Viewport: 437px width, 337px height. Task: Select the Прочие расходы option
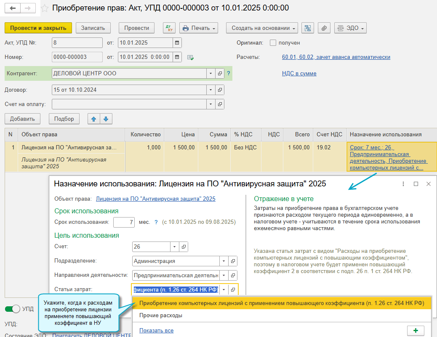[282, 316]
